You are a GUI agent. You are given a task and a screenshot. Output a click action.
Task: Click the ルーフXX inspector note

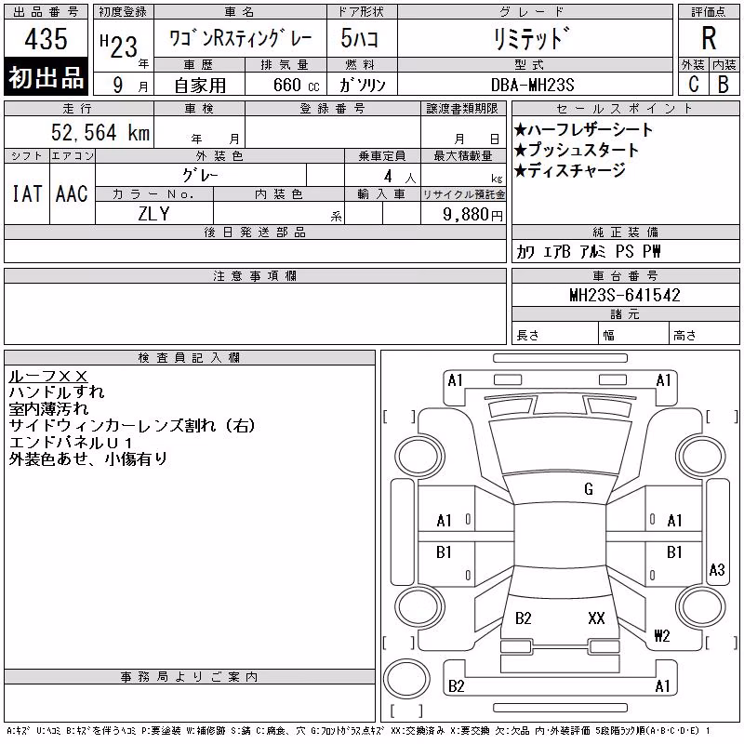point(48,377)
